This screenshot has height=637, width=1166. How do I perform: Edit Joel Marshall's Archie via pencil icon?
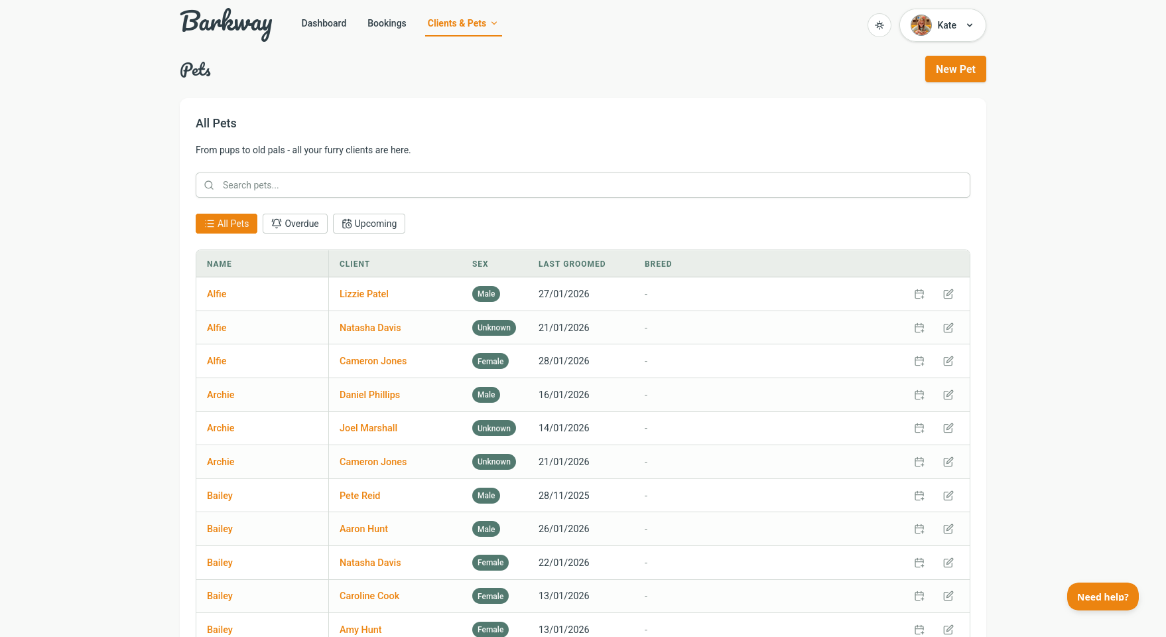948,428
